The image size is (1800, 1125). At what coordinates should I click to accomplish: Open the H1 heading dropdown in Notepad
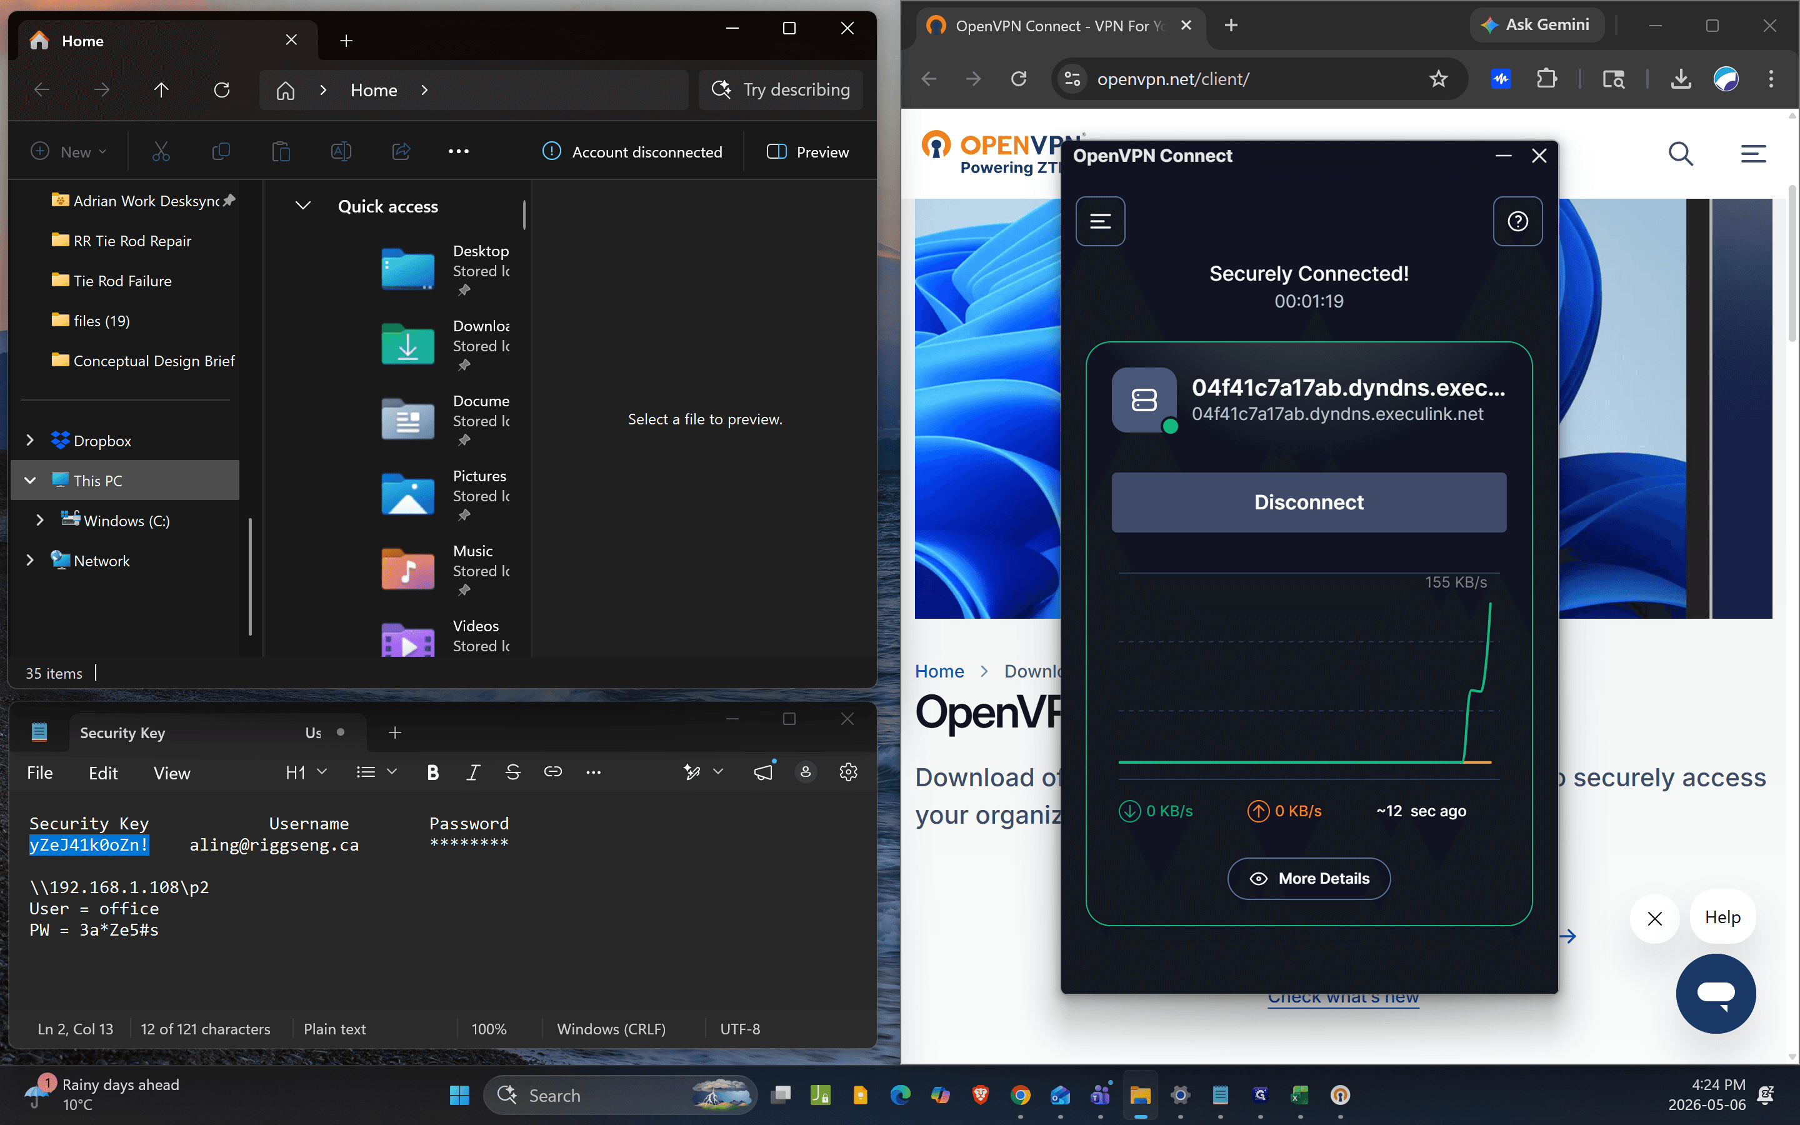306,773
